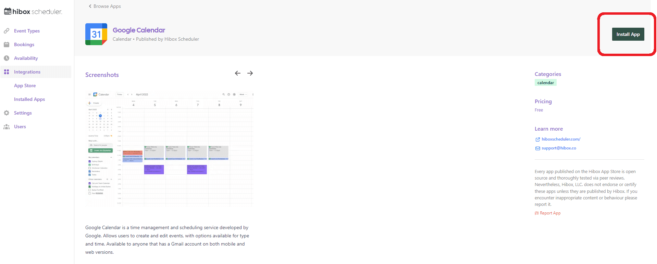Image resolution: width=657 pixels, height=264 pixels.
Task: Open App Store in sidebar
Action: (25, 85)
